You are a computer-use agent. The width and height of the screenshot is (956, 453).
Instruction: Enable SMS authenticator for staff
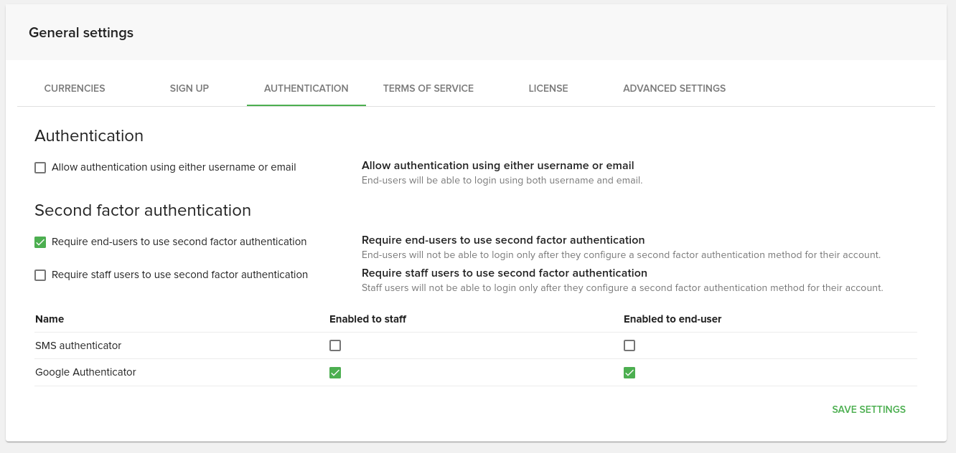click(335, 345)
